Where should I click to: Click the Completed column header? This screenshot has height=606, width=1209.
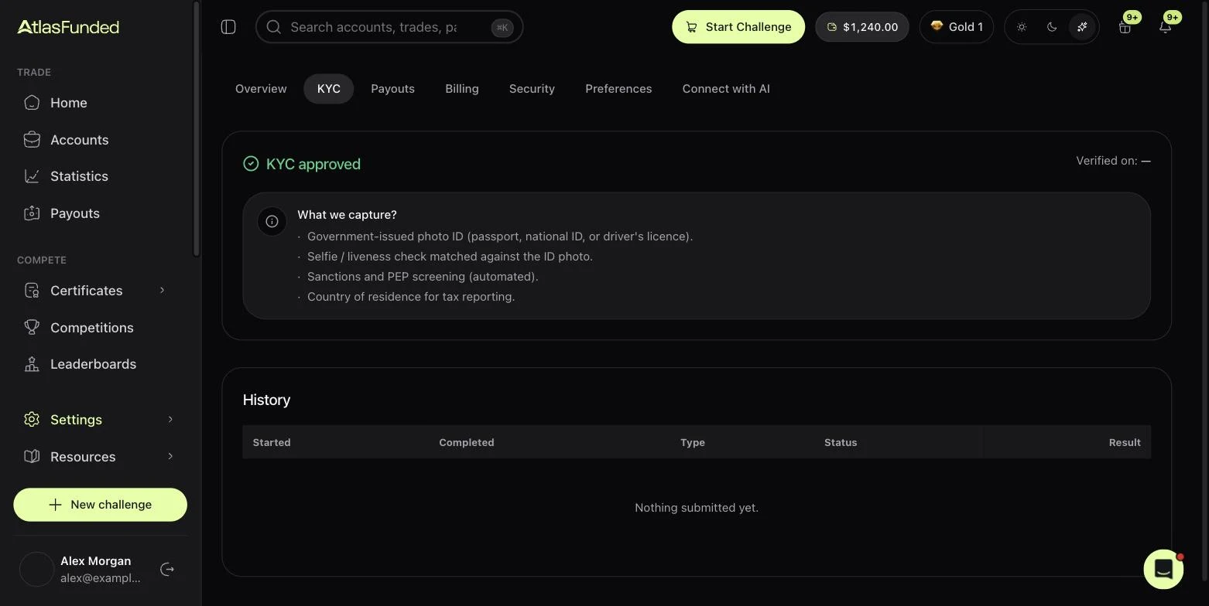(467, 443)
